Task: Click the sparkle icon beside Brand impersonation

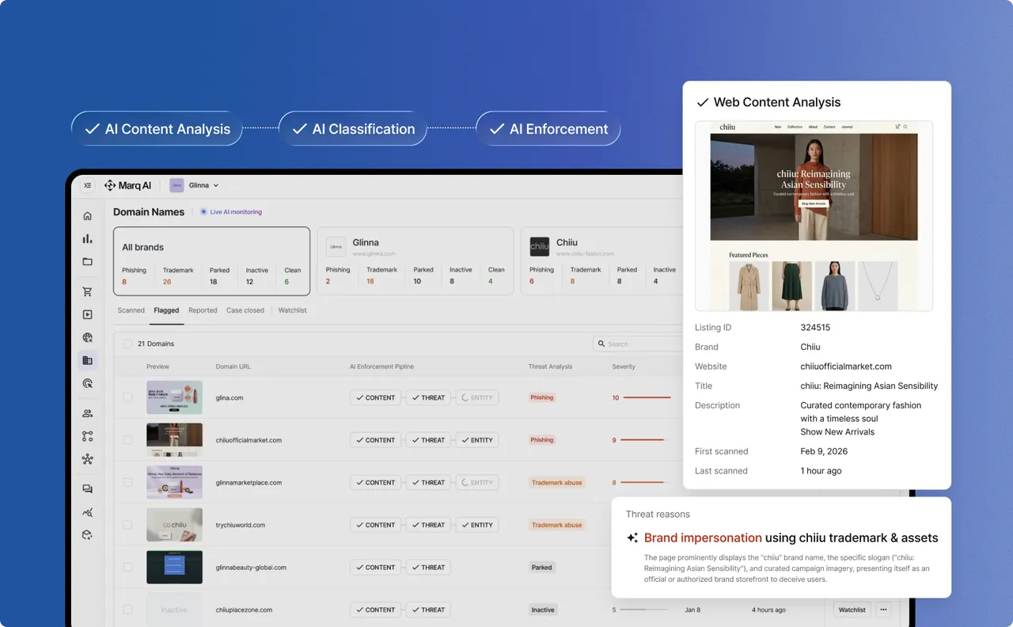Action: point(632,538)
